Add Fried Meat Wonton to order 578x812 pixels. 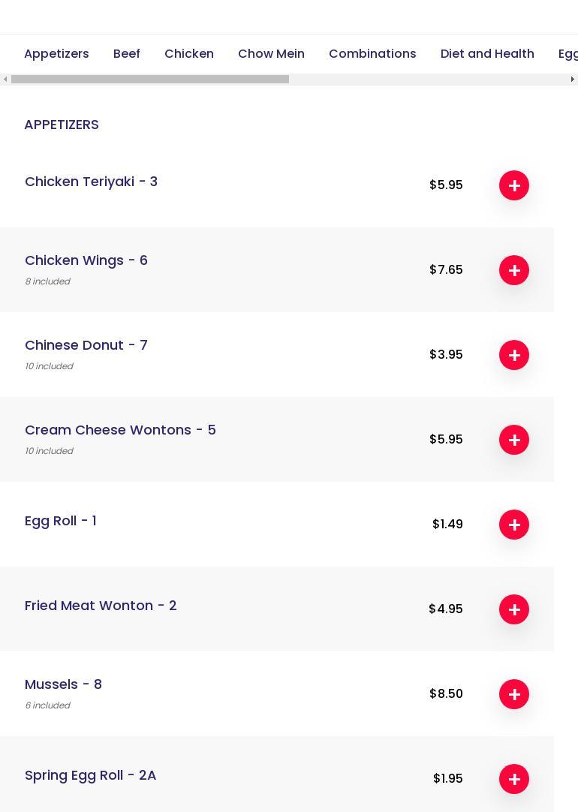click(x=514, y=609)
